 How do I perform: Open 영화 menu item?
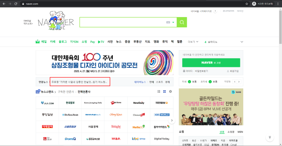pyautogui.click(x=156, y=42)
